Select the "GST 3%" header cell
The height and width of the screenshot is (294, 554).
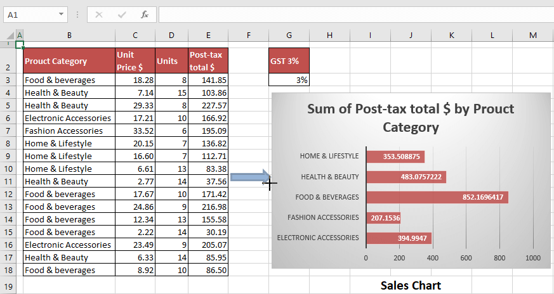(x=289, y=61)
